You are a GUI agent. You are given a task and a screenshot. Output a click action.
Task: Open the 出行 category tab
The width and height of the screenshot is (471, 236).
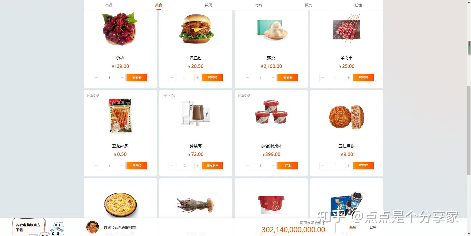click(x=109, y=5)
